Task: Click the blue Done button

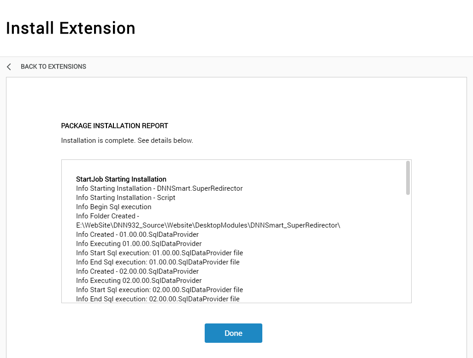Action: [x=233, y=333]
